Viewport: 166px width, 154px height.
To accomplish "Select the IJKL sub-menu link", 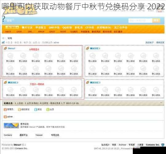I will 30,32.
